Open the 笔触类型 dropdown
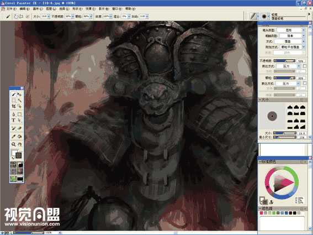The height and width of the screenshot is (235, 313). 292,36
